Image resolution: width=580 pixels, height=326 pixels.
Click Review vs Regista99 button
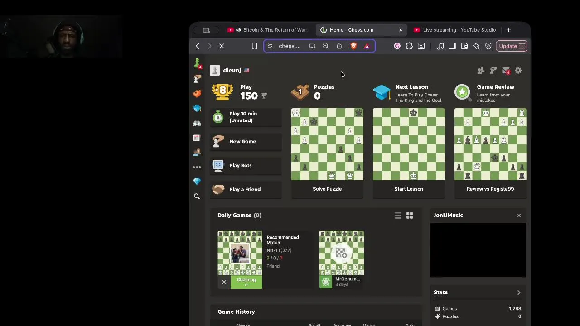tap(490, 189)
